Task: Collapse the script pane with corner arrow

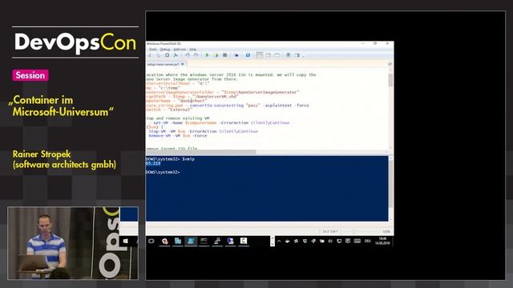Action: pos(390,64)
